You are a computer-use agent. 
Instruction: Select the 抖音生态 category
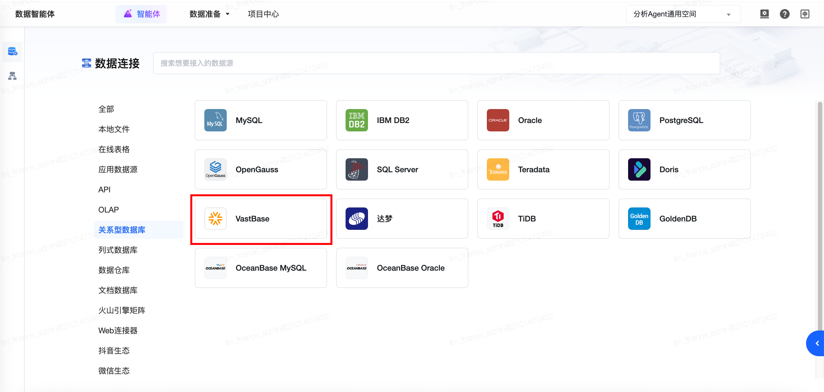click(x=114, y=351)
